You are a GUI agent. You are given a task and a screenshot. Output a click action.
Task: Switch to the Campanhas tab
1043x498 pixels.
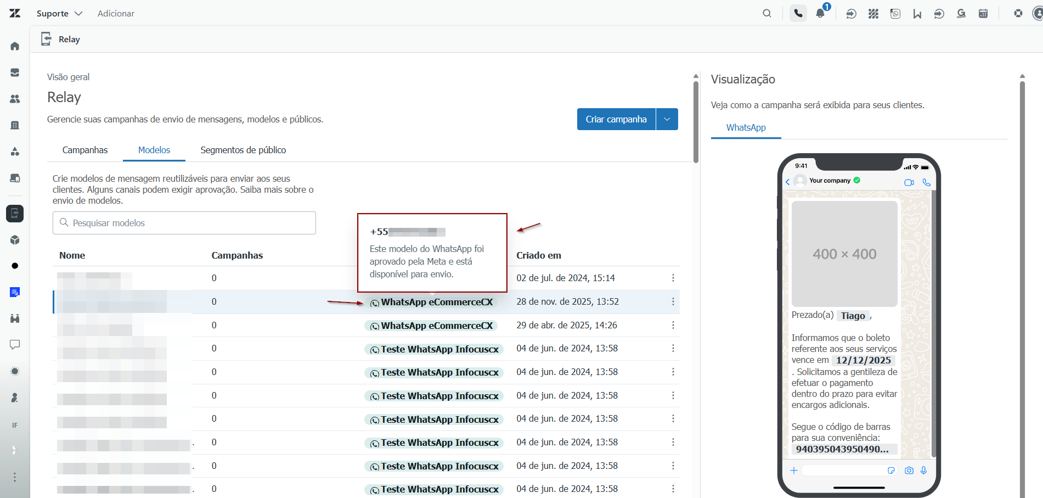click(85, 150)
